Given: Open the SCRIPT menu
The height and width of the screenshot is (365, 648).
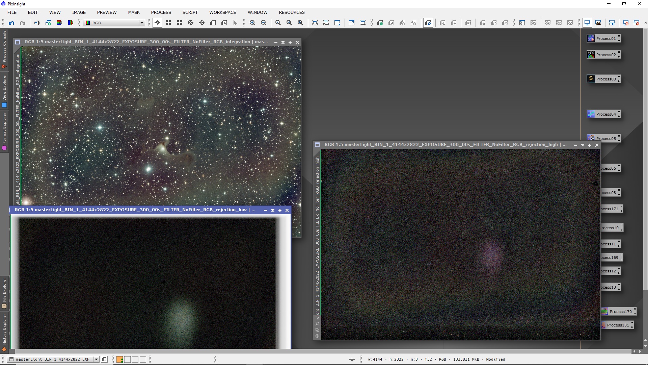Looking at the screenshot, I should [190, 12].
